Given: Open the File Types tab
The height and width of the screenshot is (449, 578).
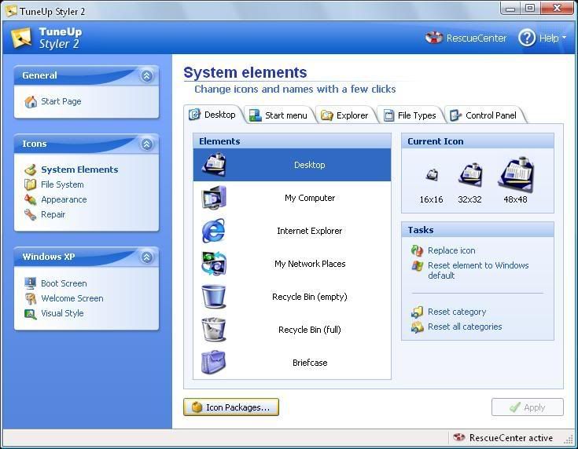Looking at the screenshot, I should pos(410,115).
